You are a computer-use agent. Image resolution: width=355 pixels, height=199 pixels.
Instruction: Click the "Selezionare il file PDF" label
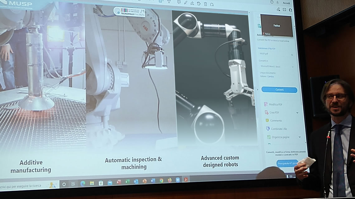[267, 48]
